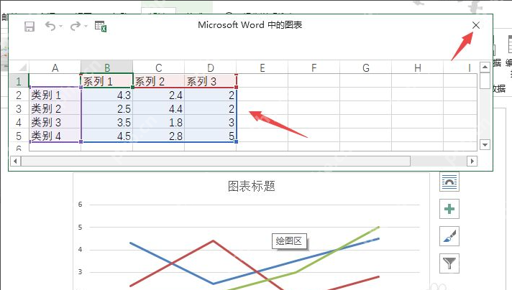Select the cell with value 4.3
Image resolution: width=512 pixels, height=290 pixels.
coord(107,95)
